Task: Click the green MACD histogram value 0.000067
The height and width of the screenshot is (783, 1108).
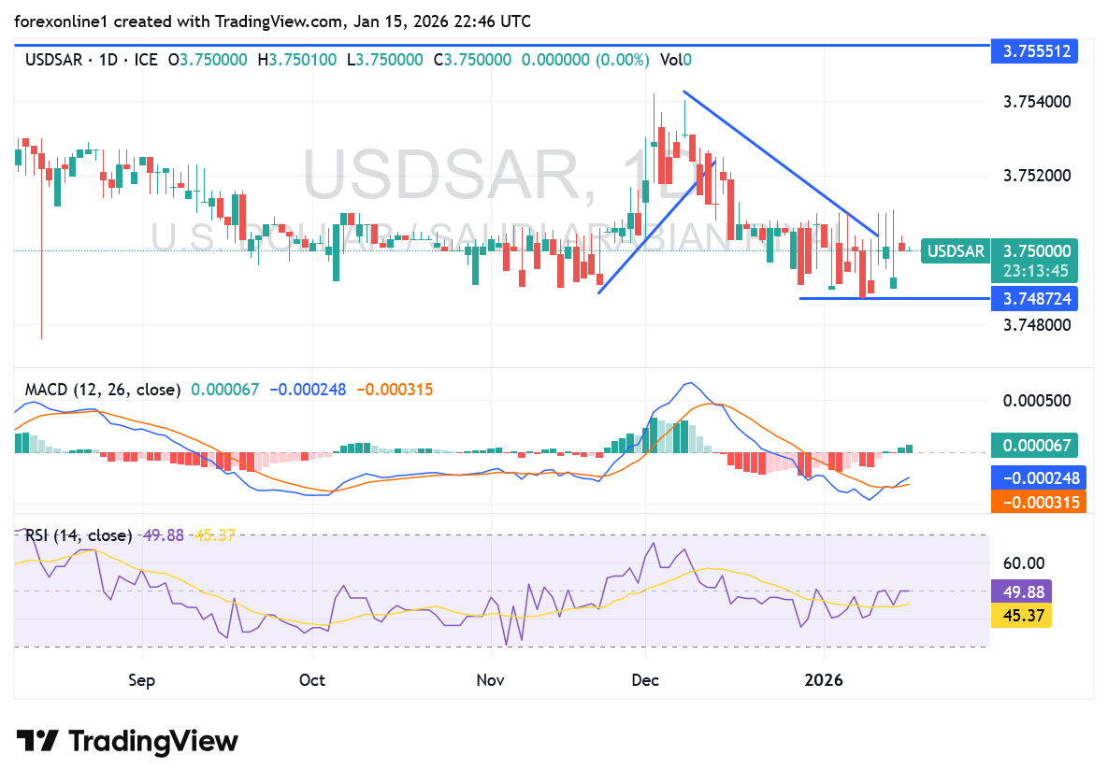Action: pos(1035,445)
